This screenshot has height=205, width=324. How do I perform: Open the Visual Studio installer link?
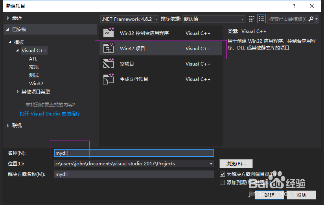pyautogui.click(x=50, y=114)
